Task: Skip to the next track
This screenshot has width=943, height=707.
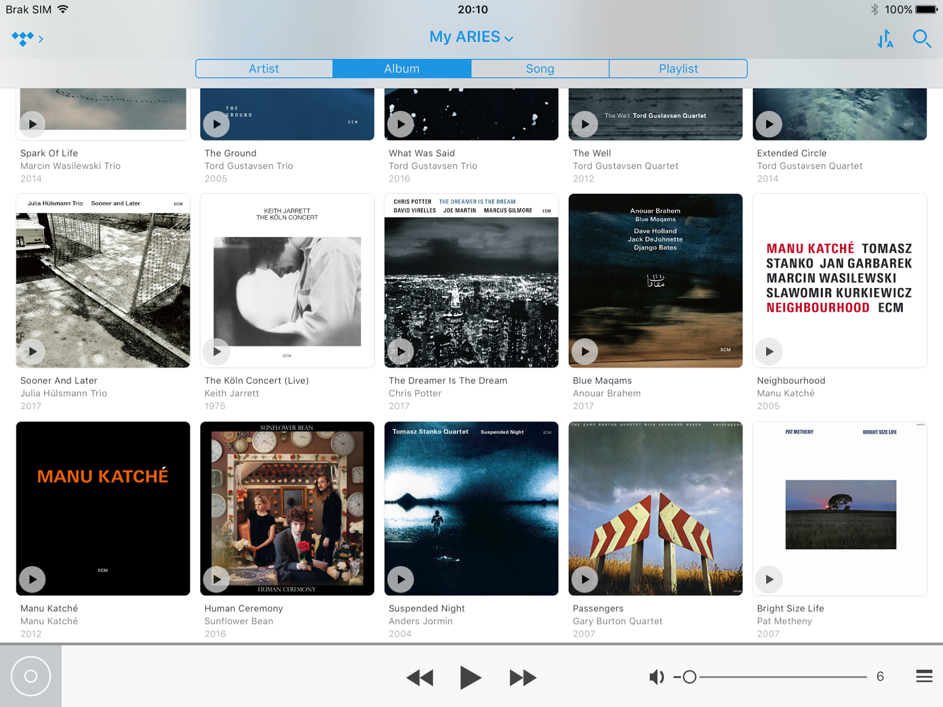Action: (x=523, y=678)
